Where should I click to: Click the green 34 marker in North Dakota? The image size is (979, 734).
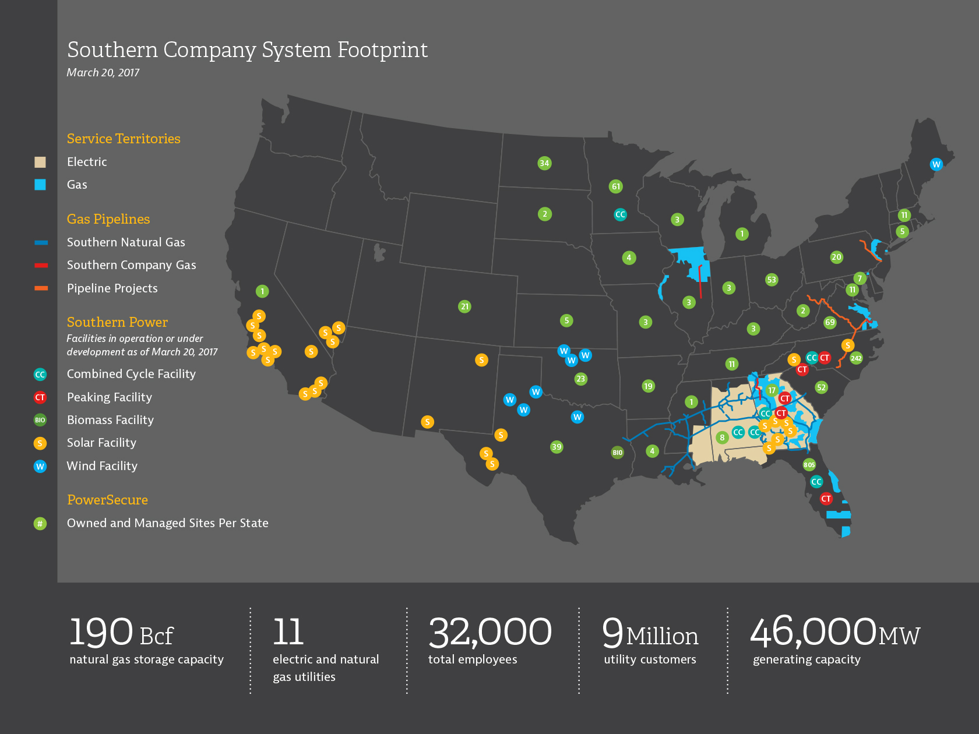pos(544,163)
